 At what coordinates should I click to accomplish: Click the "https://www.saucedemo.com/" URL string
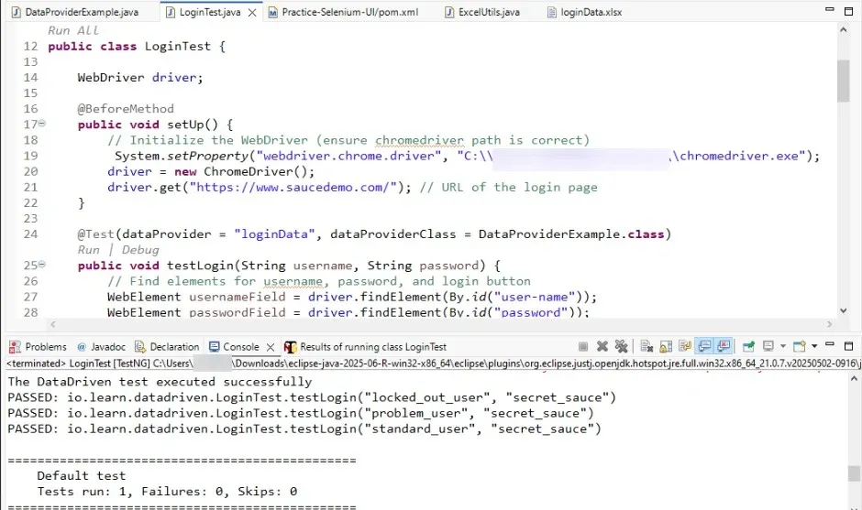click(293, 187)
